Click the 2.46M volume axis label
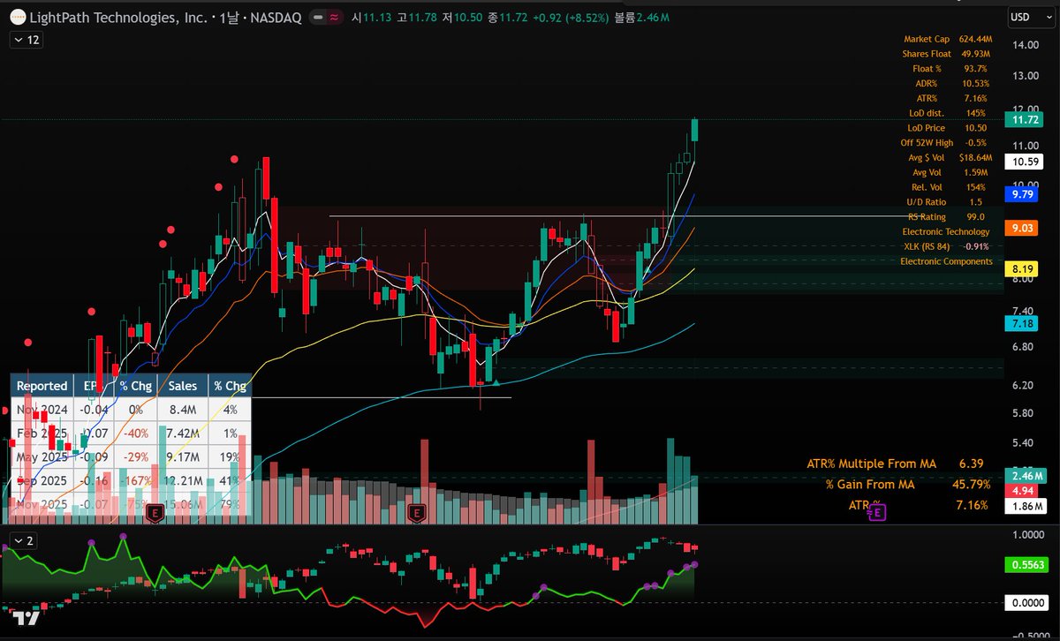Image resolution: width=1060 pixels, height=641 pixels. (x=1026, y=476)
